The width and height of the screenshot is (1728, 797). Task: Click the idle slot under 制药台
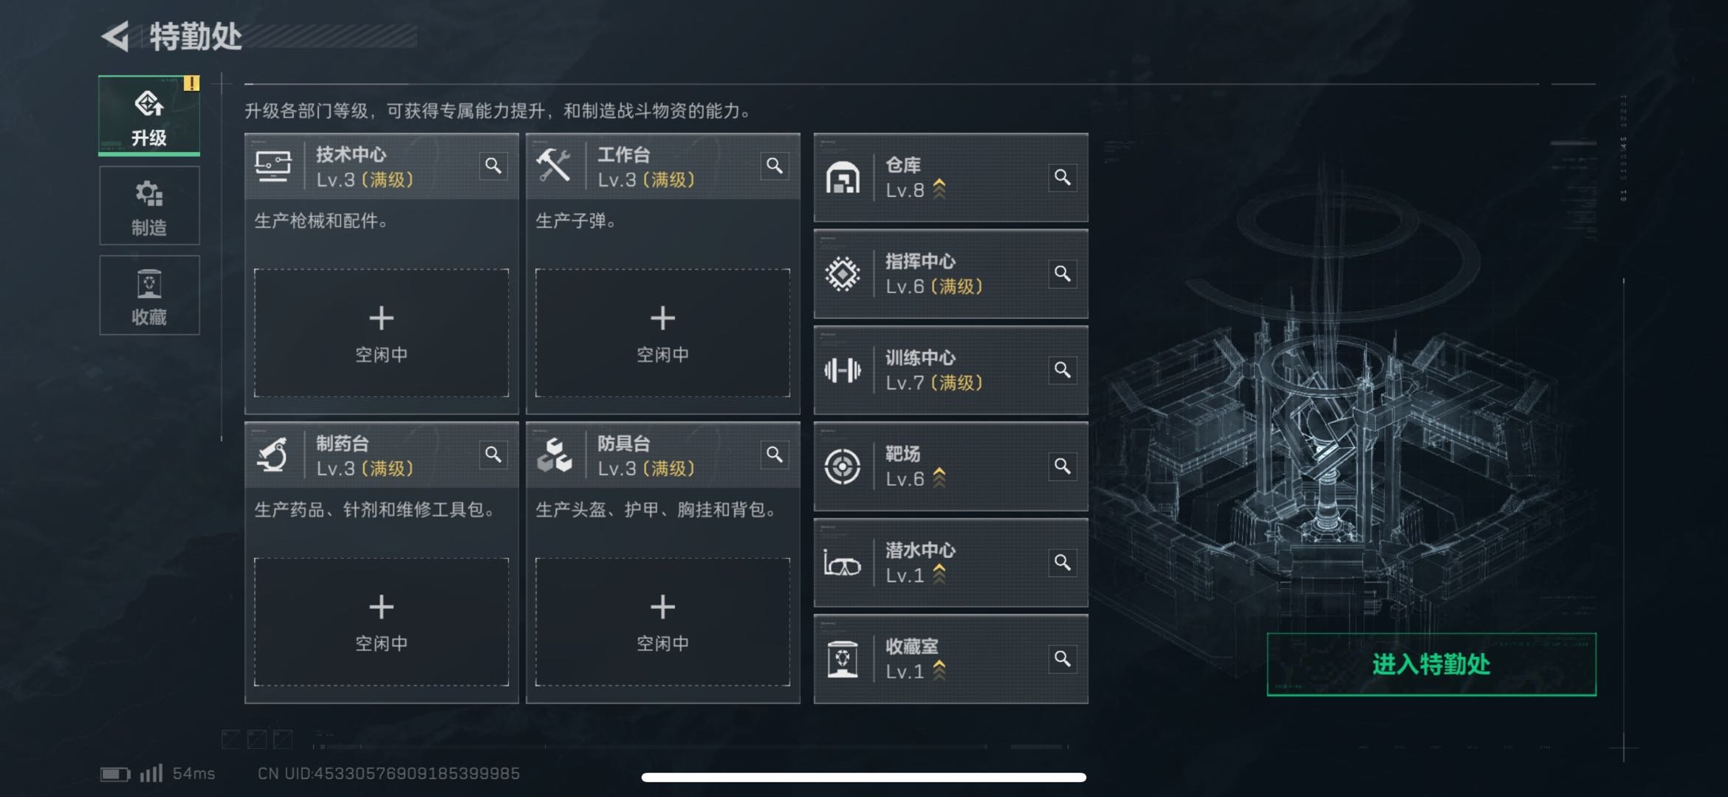click(381, 622)
